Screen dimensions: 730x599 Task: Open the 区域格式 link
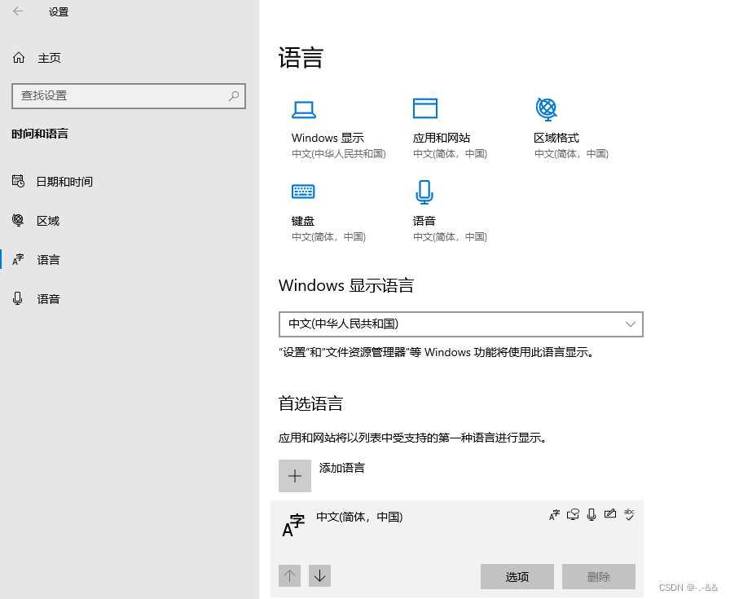[556, 138]
